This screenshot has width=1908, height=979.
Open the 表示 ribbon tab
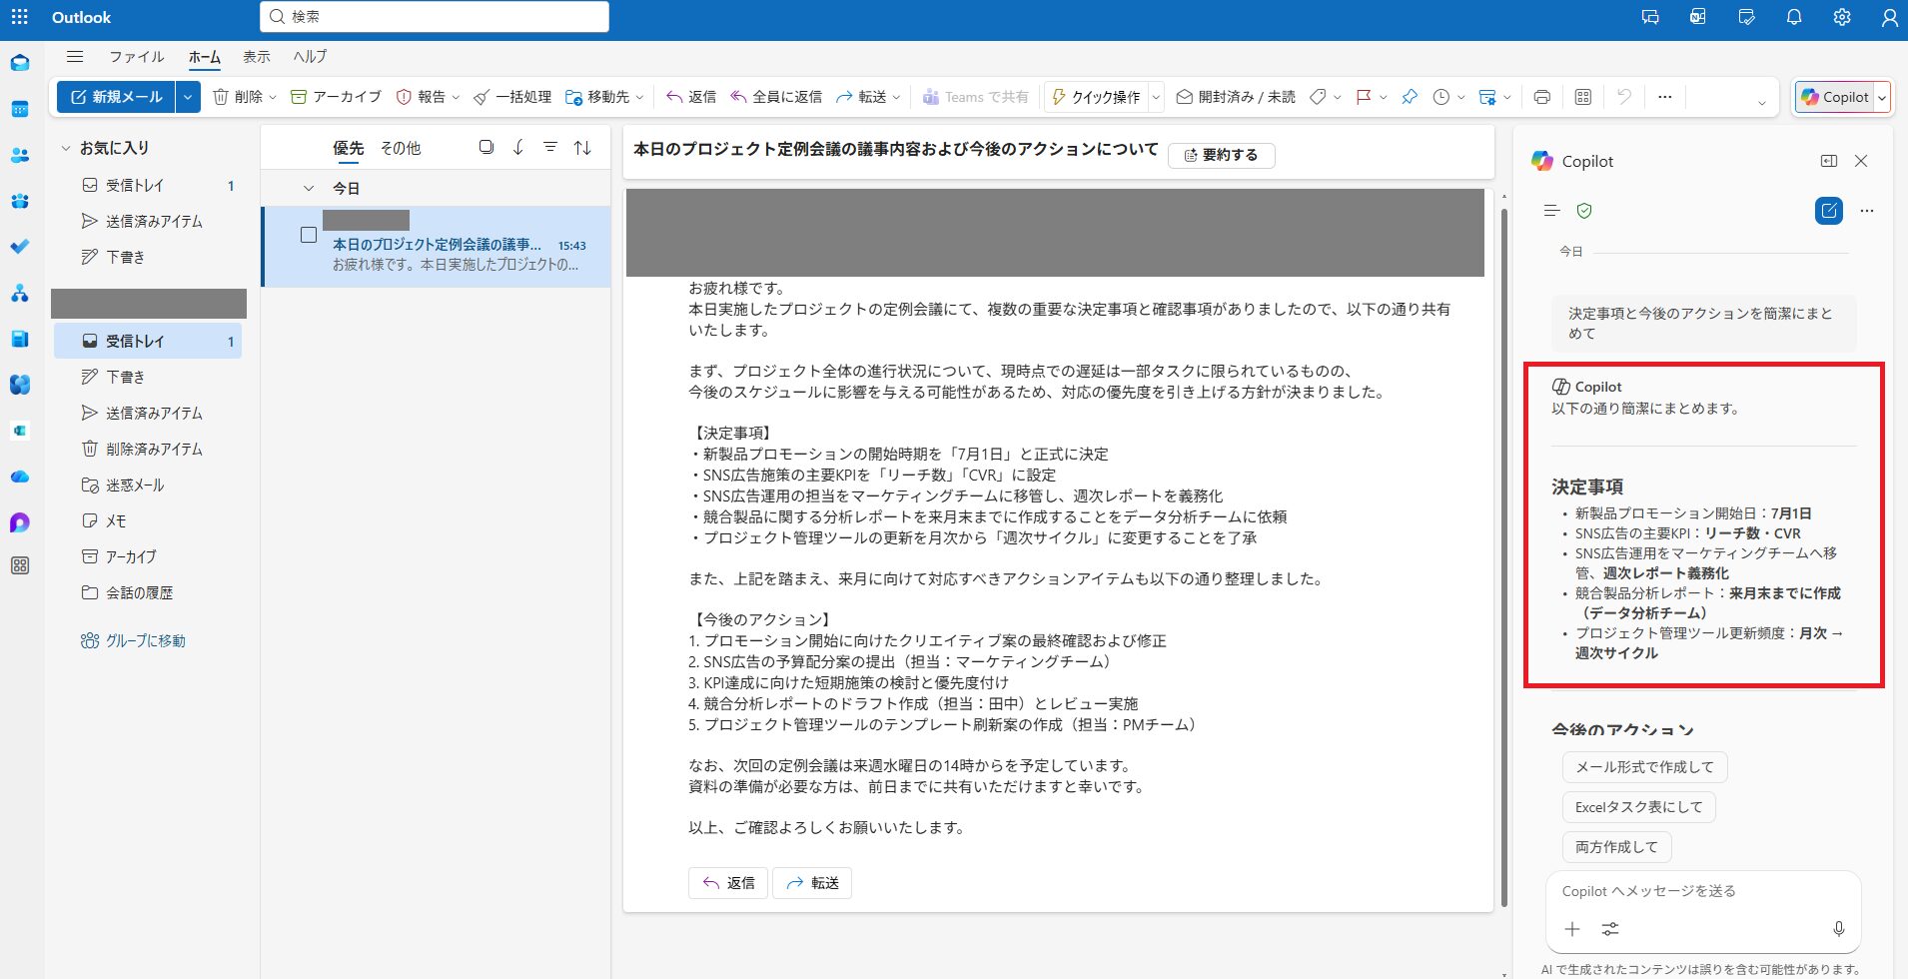click(x=257, y=57)
